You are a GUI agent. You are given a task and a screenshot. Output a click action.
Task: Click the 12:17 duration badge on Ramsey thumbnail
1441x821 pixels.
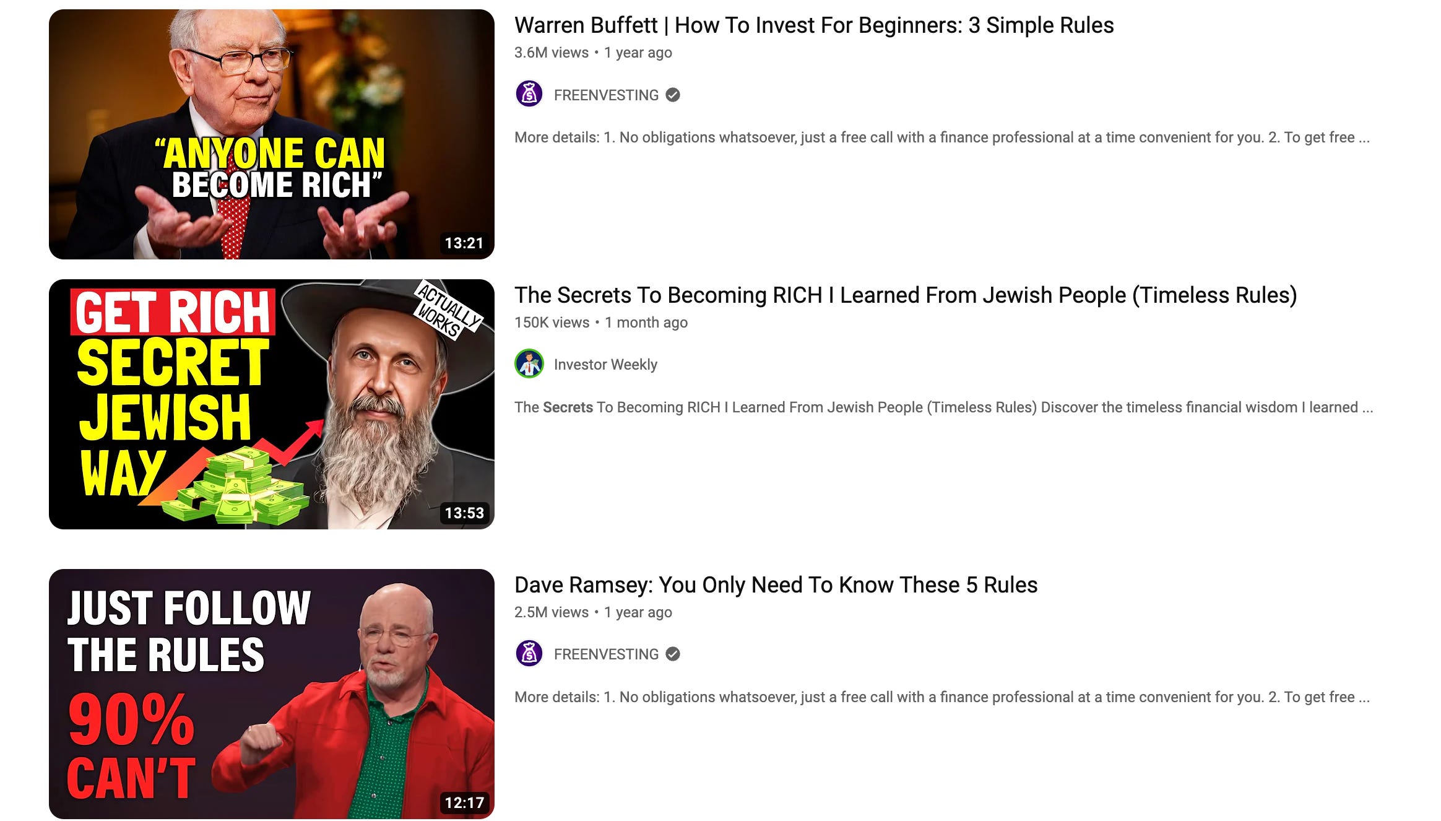click(464, 803)
